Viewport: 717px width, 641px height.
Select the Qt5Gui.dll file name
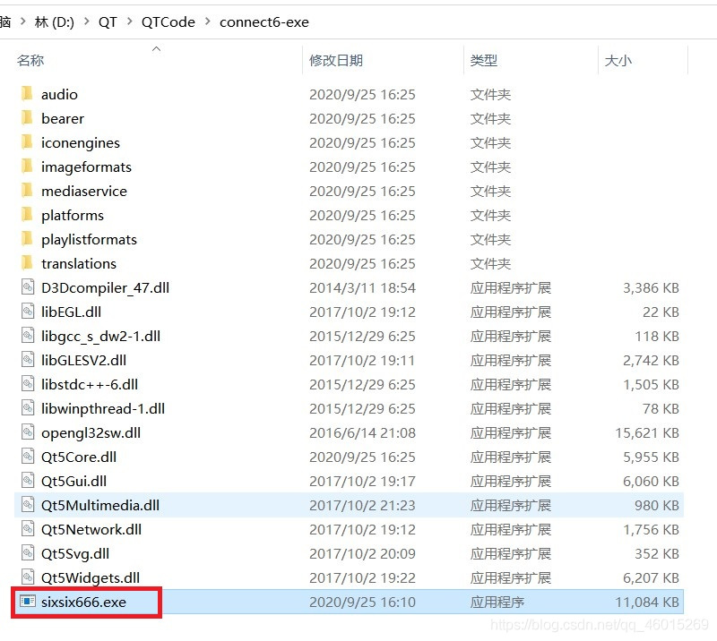pos(73,482)
